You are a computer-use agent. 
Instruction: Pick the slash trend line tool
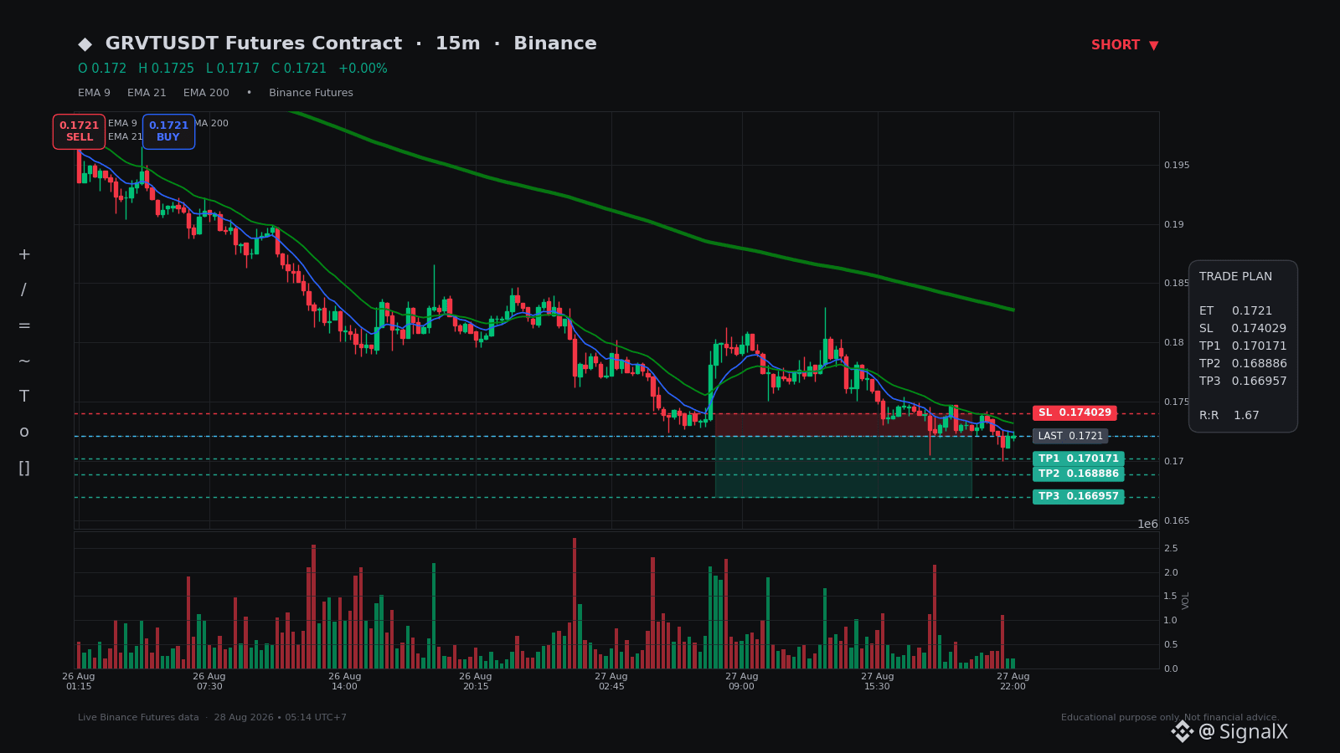pos(24,290)
